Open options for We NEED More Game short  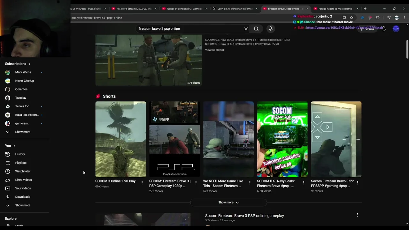tap(250, 183)
